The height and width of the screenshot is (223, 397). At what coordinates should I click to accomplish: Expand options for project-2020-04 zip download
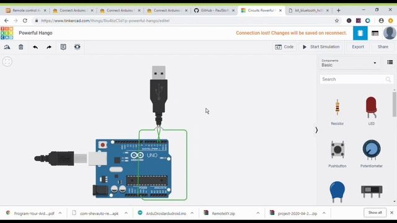click(x=324, y=213)
